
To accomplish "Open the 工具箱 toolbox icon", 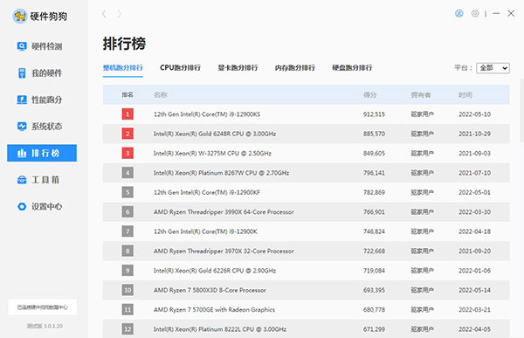I will (22, 180).
